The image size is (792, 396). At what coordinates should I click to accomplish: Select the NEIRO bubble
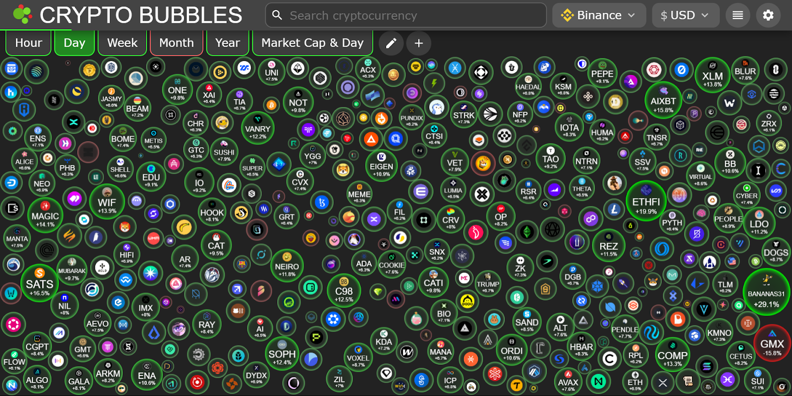287,266
